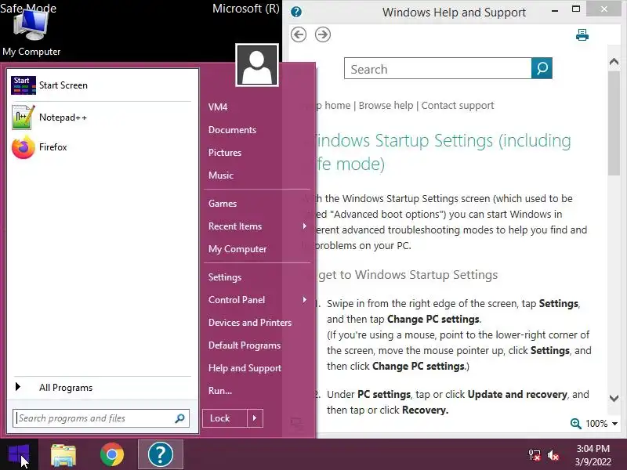Viewport: 627px width, 470px height.
Task: Click the start menu search magnifier
Action: [180, 418]
